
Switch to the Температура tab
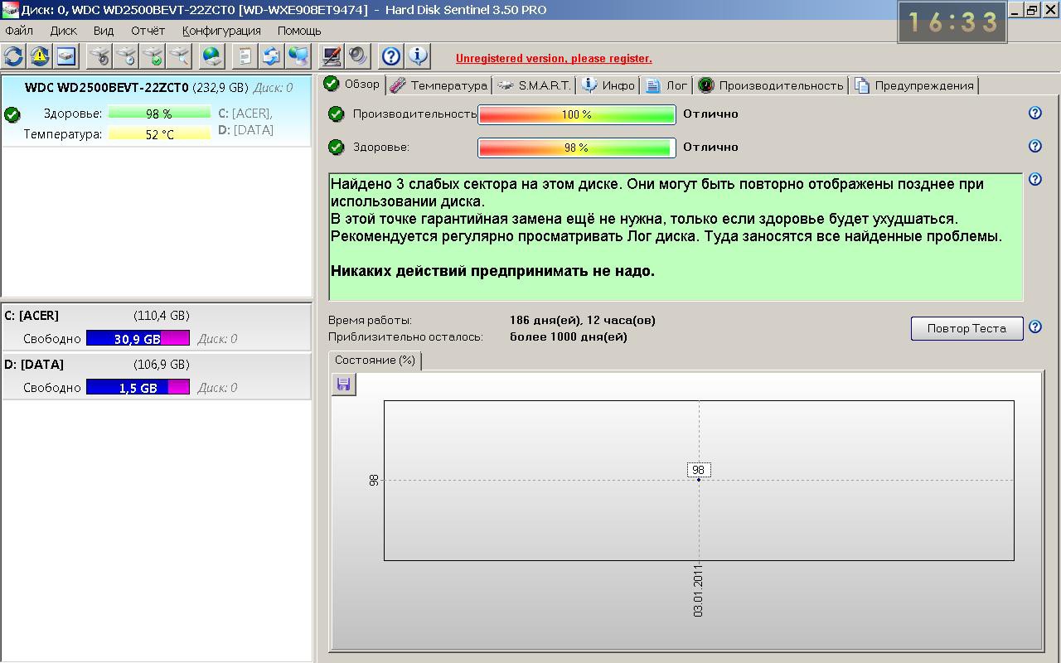coord(438,85)
